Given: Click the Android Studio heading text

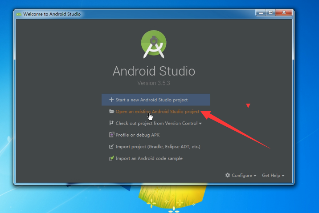Looking at the screenshot, I should tap(154, 71).
